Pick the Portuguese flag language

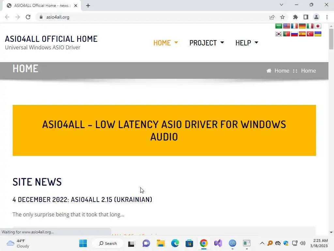[286, 34]
